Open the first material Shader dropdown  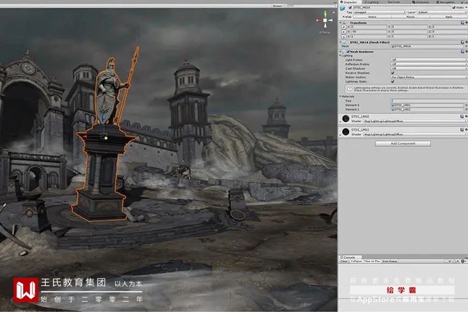pyautogui.click(x=416, y=121)
